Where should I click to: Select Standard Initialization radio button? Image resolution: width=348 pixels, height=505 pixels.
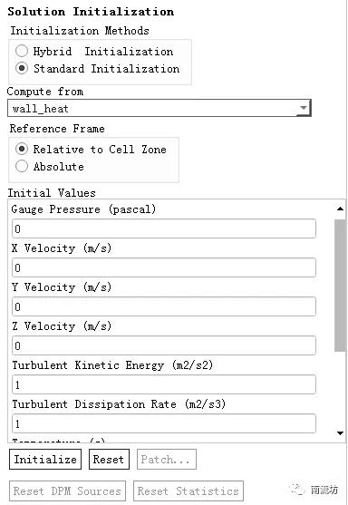coord(22,68)
